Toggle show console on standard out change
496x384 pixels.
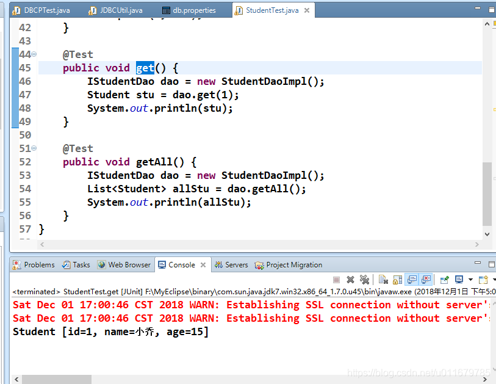point(412,280)
